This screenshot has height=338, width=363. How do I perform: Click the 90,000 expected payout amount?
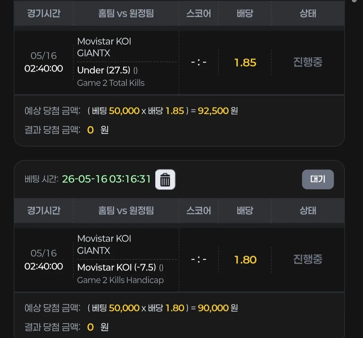[x=213, y=308]
